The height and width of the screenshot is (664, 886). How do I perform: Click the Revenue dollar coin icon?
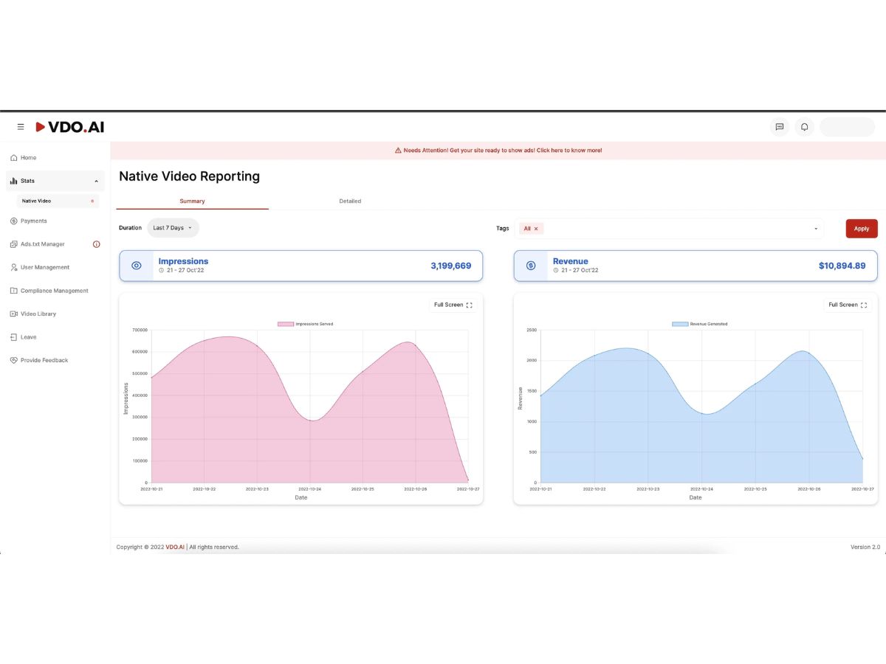531,266
